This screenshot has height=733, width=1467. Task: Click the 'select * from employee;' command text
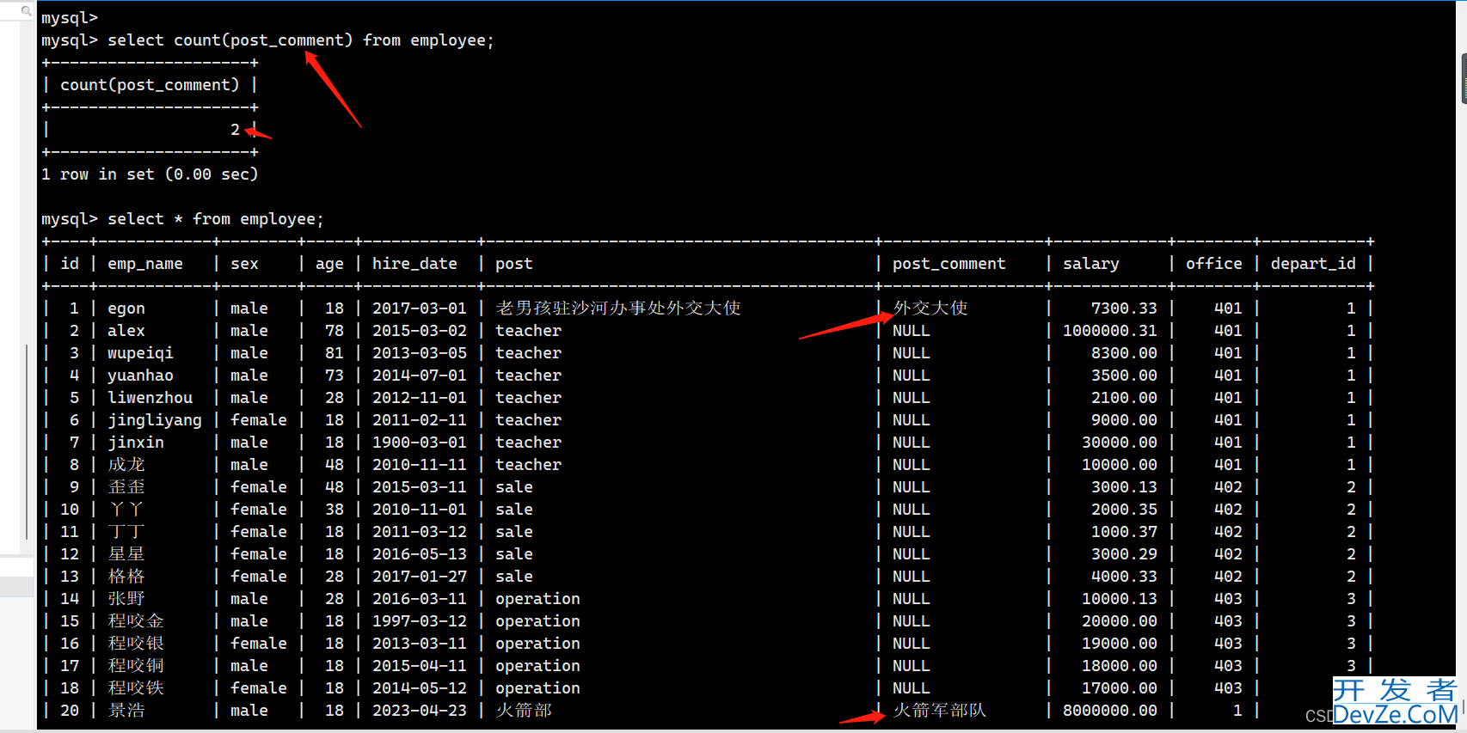click(215, 219)
